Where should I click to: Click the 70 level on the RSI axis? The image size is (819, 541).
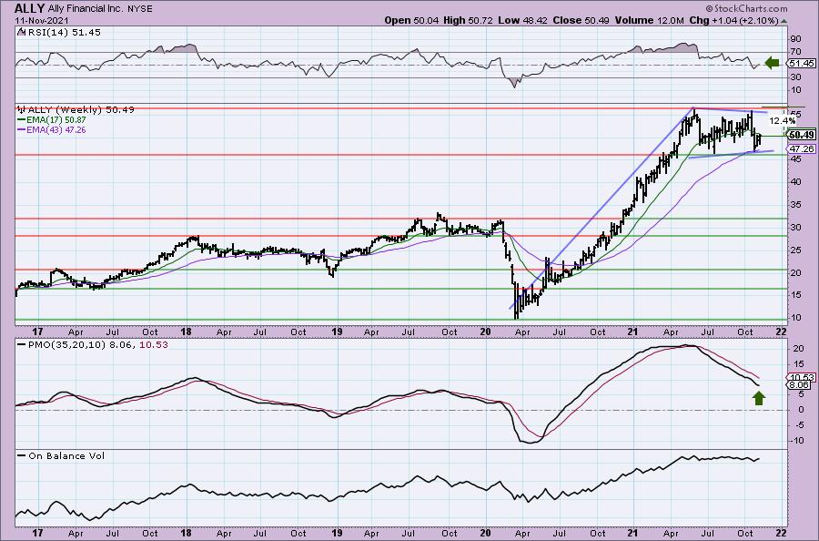(x=795, y=51)
